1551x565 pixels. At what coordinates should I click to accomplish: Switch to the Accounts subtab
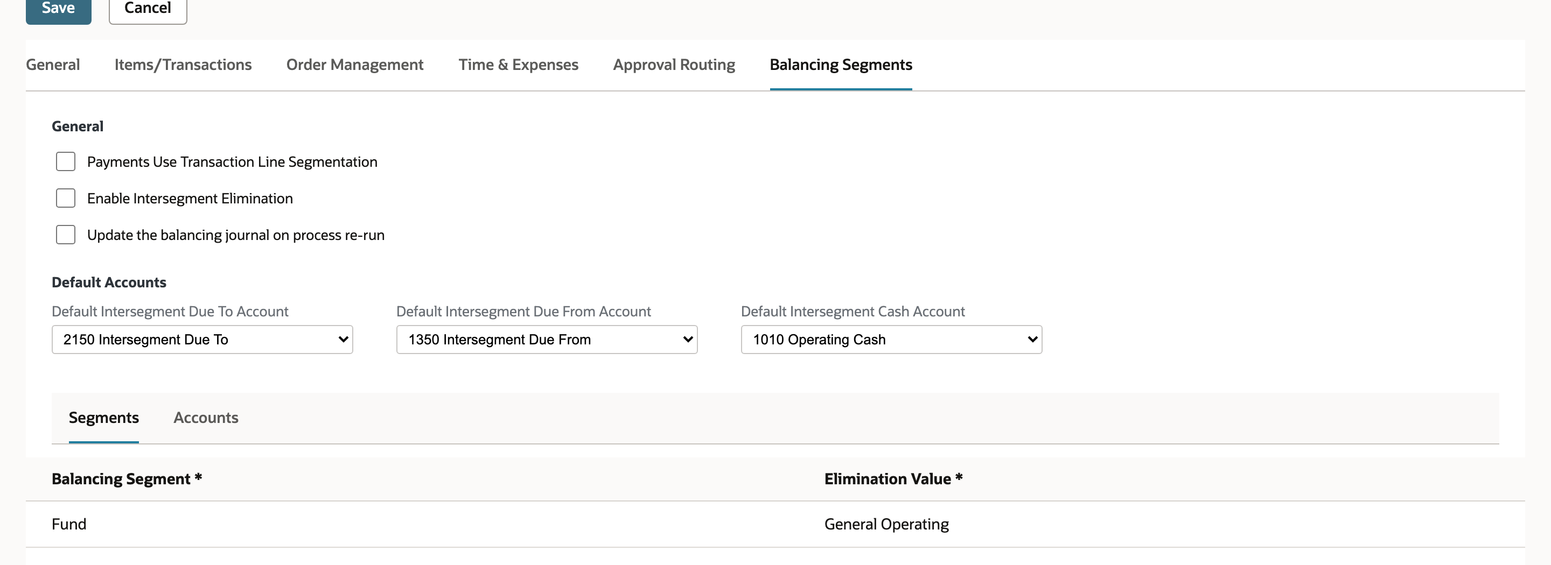(x=206, y=418)
